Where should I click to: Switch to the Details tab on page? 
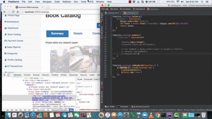78,33
